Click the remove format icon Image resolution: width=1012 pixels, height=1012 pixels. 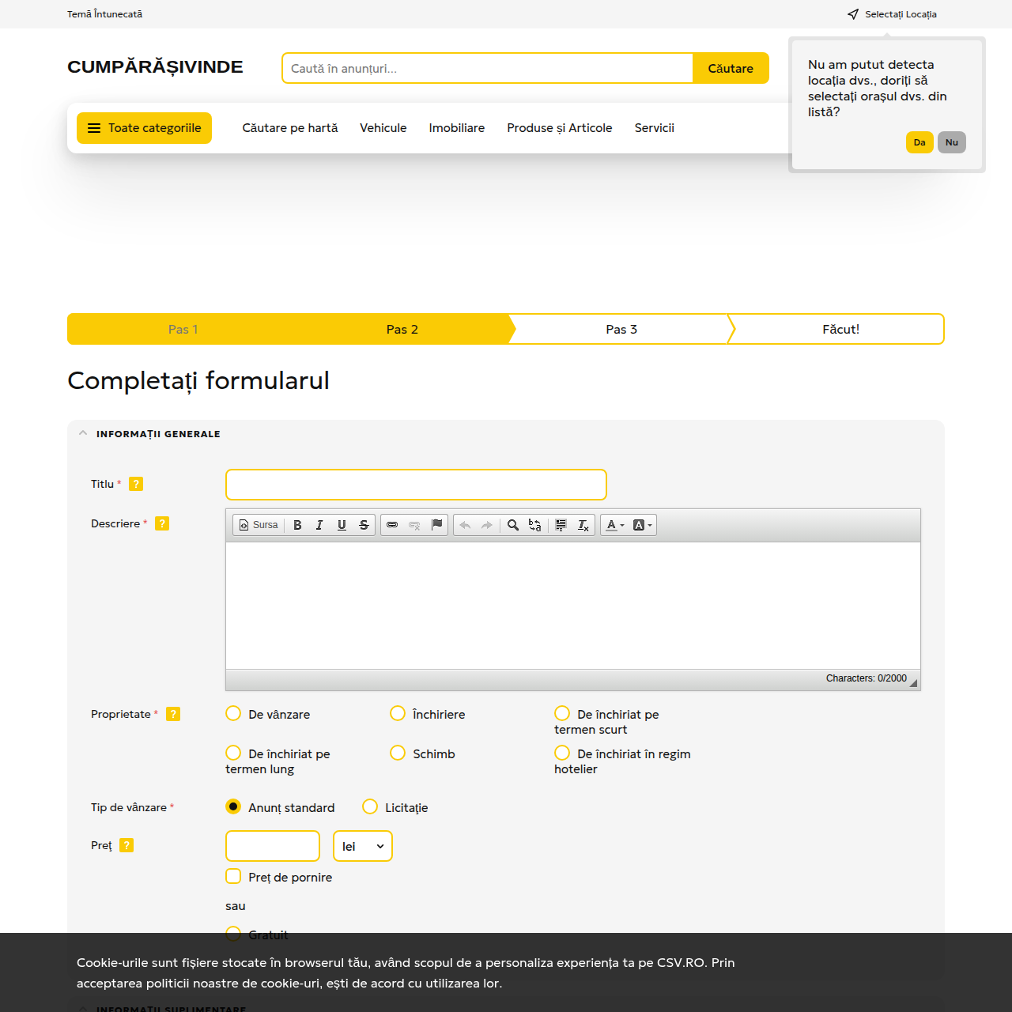tap(583, 525)
